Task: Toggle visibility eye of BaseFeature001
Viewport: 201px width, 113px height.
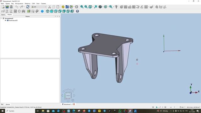Action: tap(5, 20)
